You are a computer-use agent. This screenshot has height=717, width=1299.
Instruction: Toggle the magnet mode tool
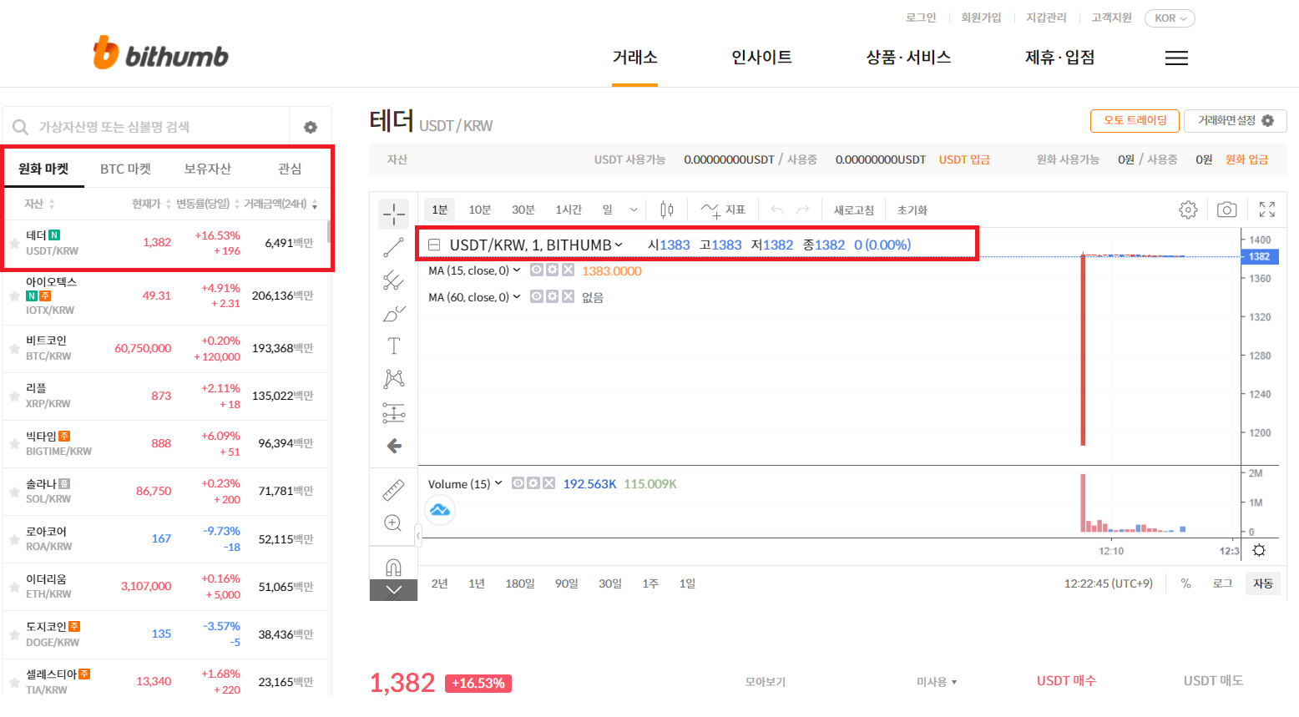[x=393, y=568]
